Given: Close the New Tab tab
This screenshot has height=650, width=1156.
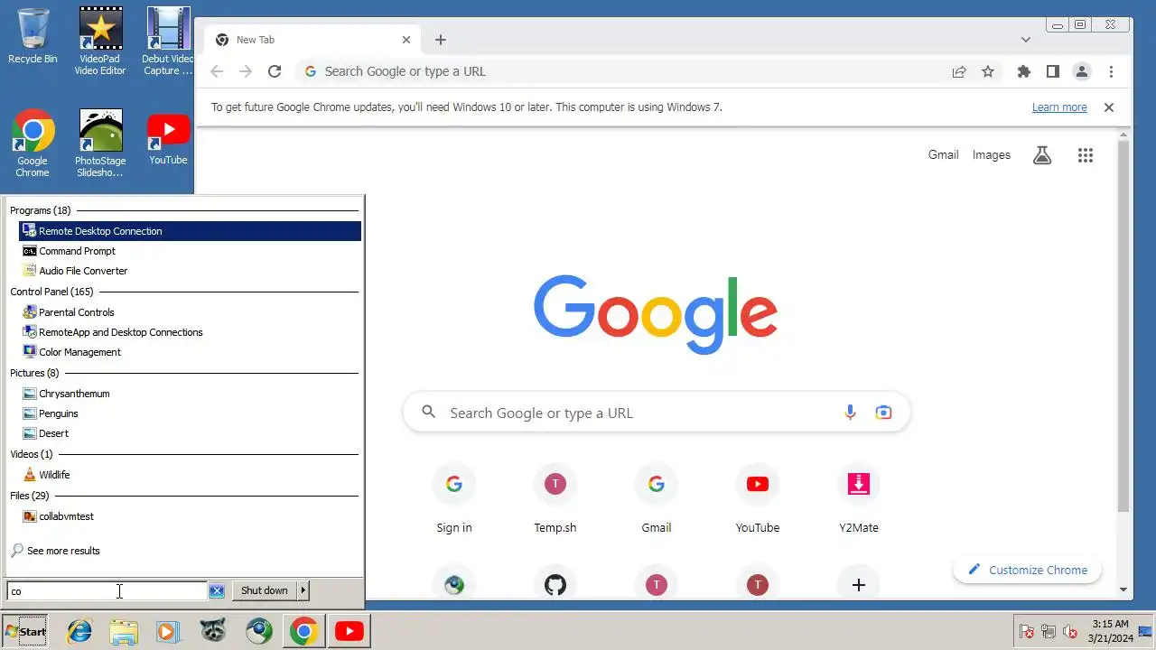Looking at the screenshot, I should click(x=406, y=40).
